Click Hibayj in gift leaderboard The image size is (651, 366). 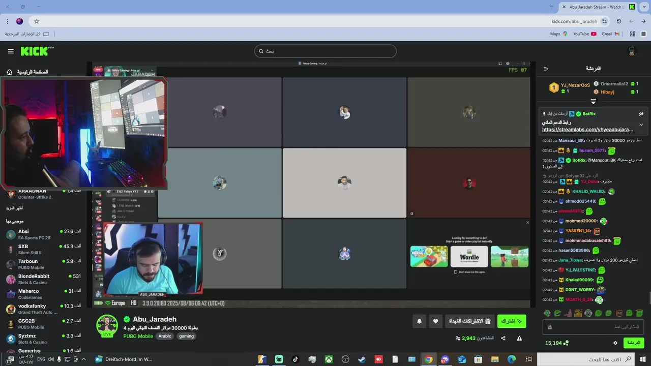[607, 92]
